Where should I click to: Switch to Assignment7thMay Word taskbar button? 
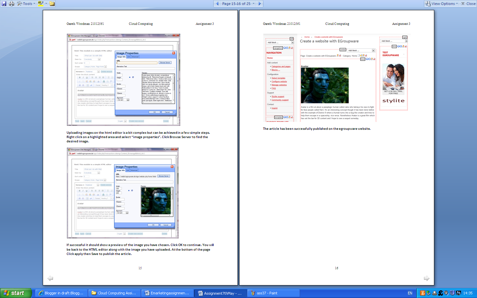pyautogui.click(x=220, y=293)
